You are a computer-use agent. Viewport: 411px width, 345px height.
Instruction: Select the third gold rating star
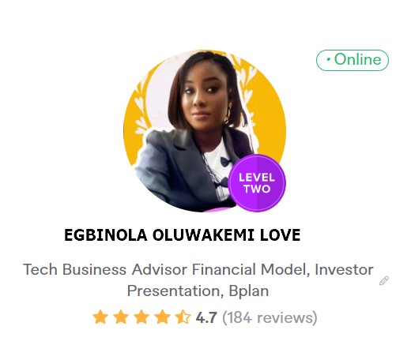tap(141, 317)
